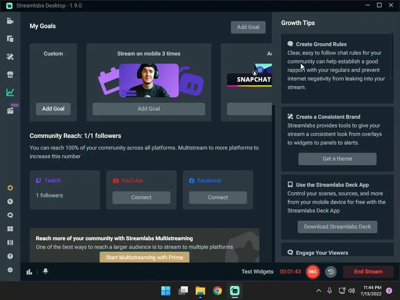
Task: Click the Add Goal button beside My Goals
Action: pyautogui.click(x=248, y=27)
